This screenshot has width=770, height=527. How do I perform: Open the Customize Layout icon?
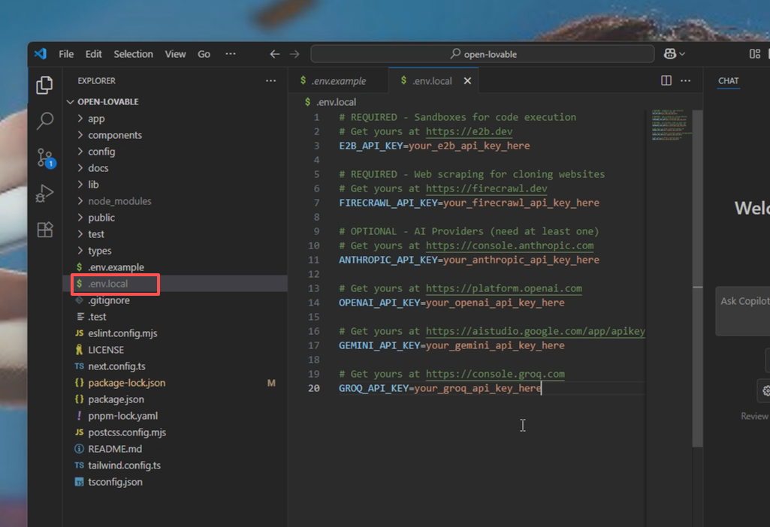pyautogui.click(x=754, y=53)
